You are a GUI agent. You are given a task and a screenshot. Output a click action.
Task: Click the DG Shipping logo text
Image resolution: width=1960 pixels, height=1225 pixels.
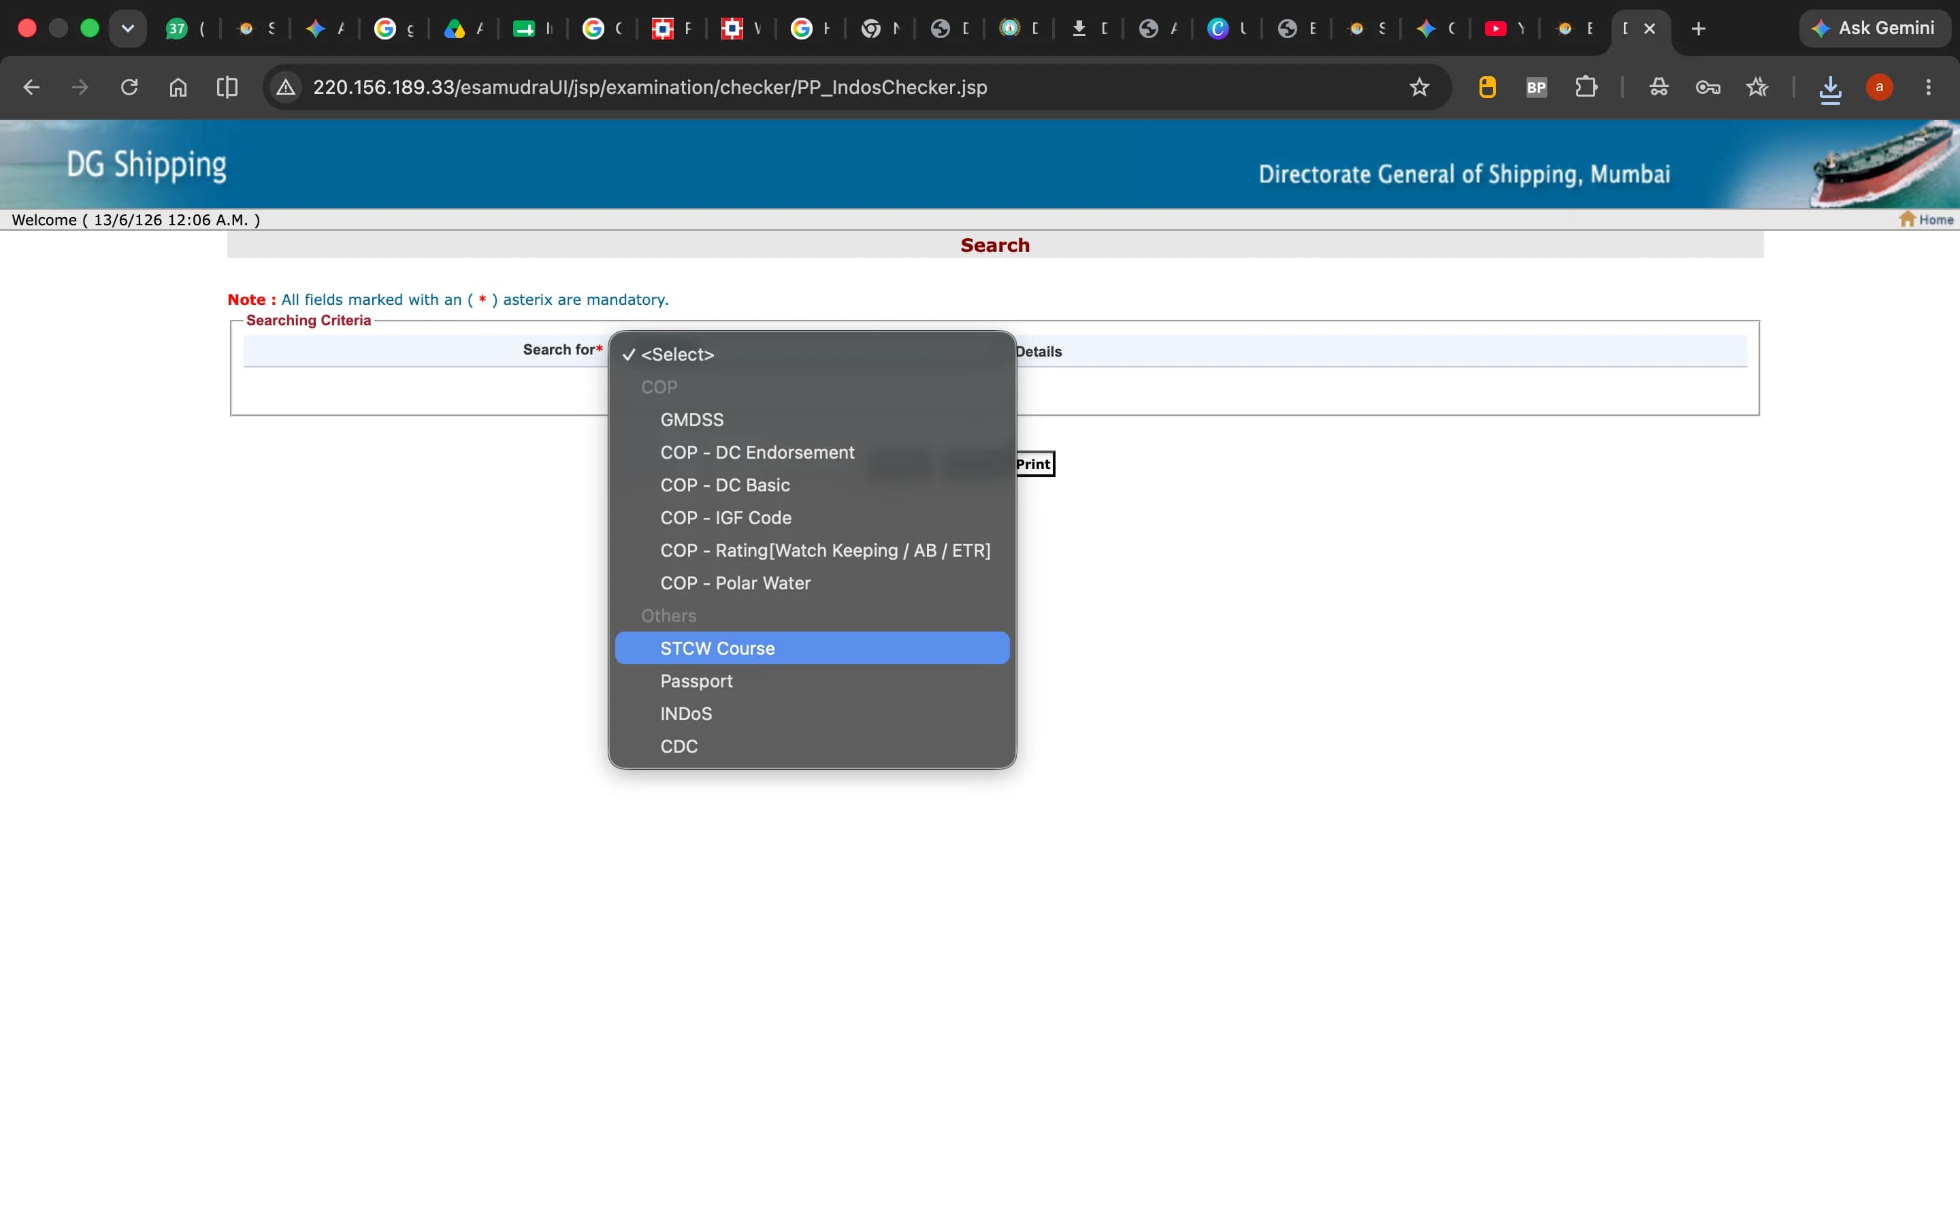click(146, 165)
